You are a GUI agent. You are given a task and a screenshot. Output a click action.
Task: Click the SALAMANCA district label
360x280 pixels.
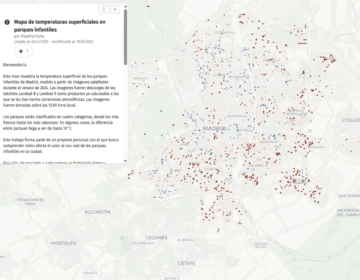pos(236,116)
